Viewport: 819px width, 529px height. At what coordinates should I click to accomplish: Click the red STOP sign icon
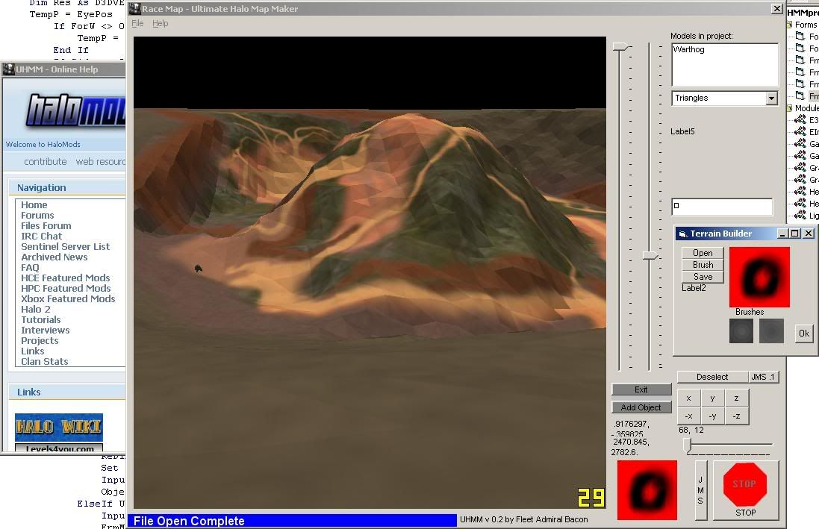pyautogui.click(x=745, y=483)
